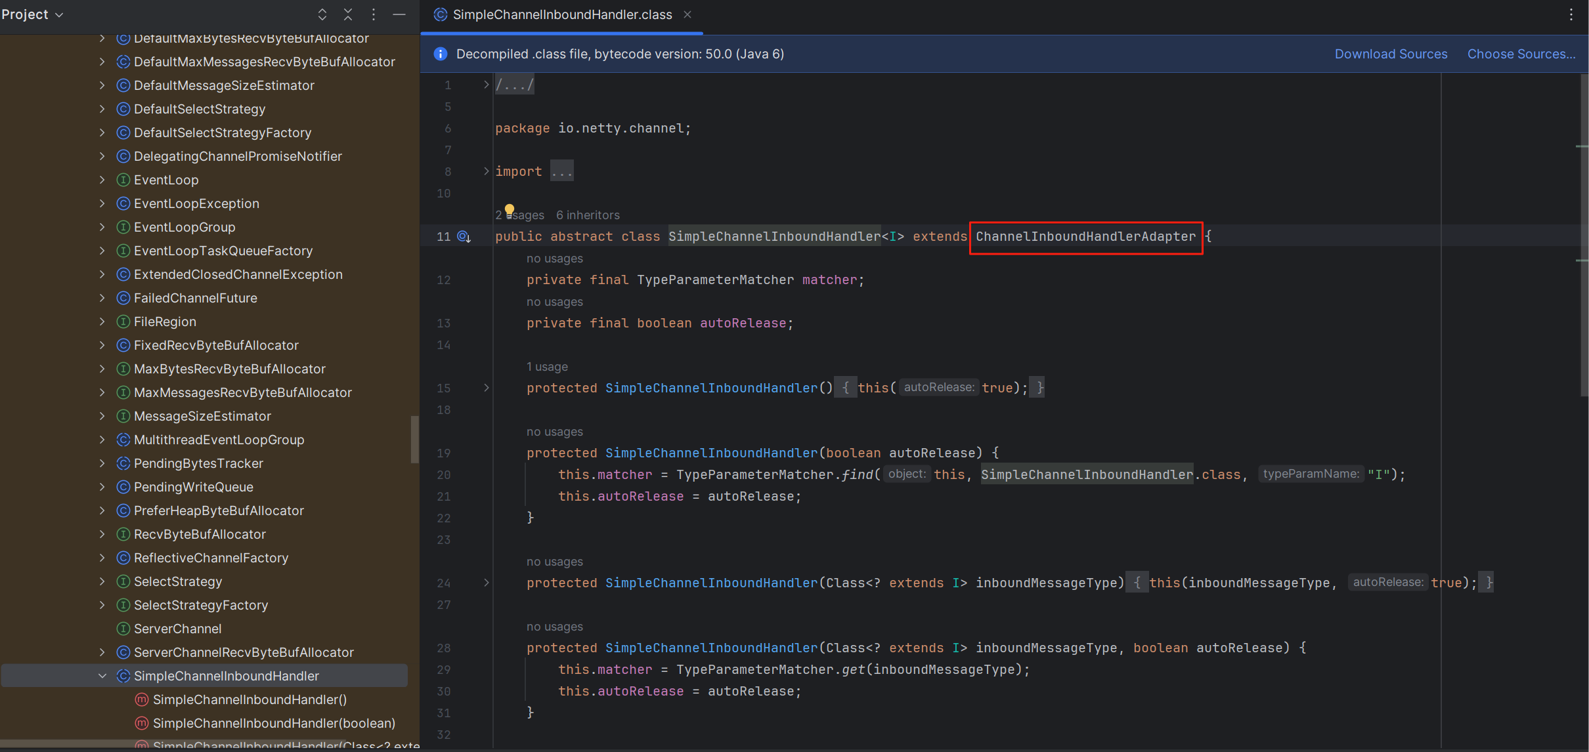Click the Choose Sources link
Screen dimensions: 1589x752
click(1521, 54)
